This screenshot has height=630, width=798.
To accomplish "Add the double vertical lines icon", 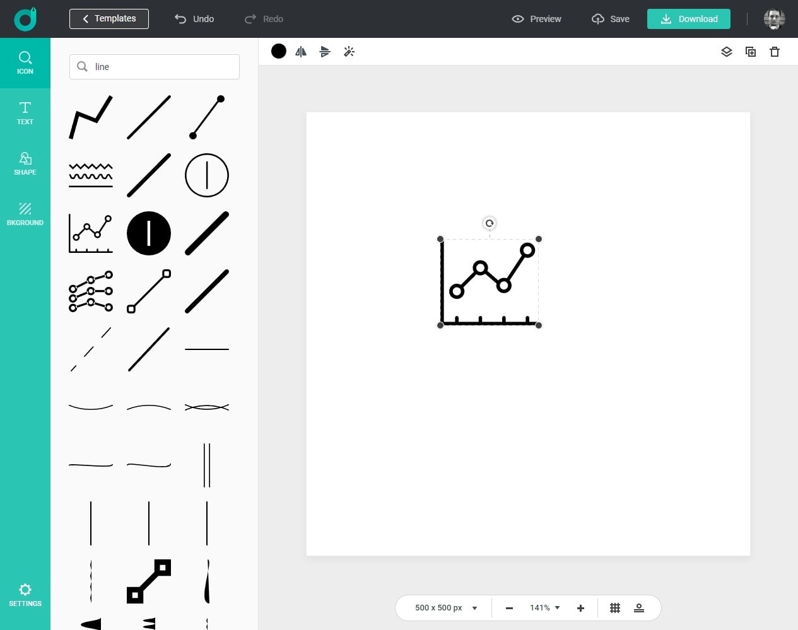I will point(207,465).
